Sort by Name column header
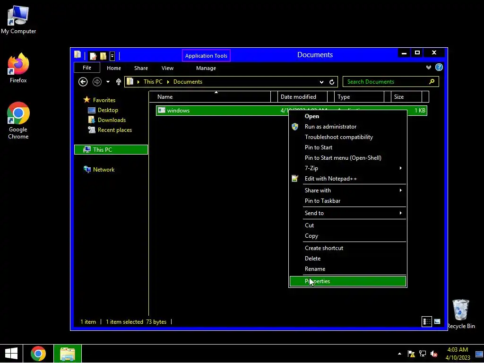The width and height of the screenshot is (484, 363). coord(209,96)
